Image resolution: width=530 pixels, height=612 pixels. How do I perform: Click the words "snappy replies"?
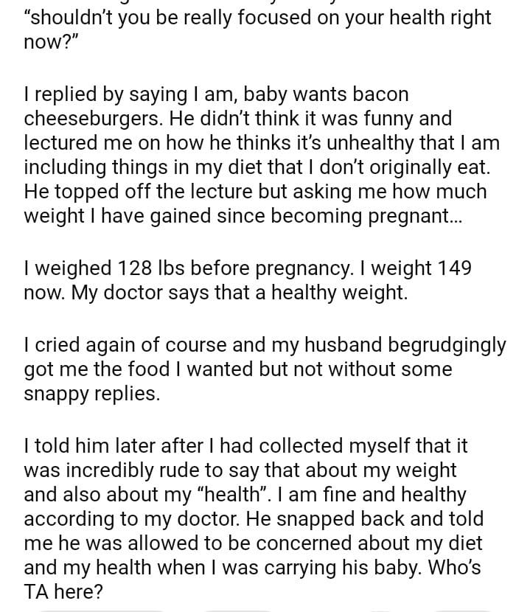[91, 393]
